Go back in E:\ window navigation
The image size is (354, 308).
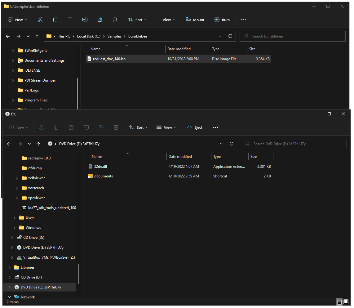[9, 144]
